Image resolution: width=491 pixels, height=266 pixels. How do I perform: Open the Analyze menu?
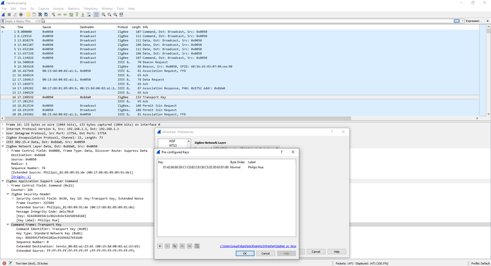click(58, 8)
